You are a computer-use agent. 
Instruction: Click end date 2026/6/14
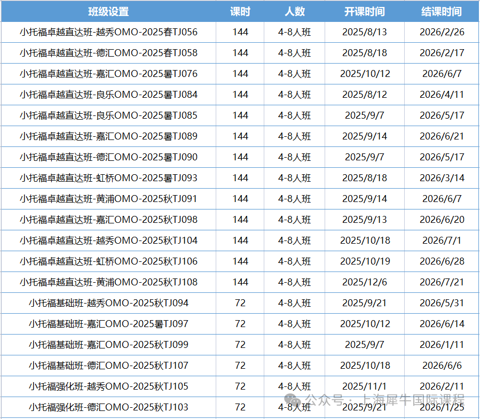pos(442,324)
